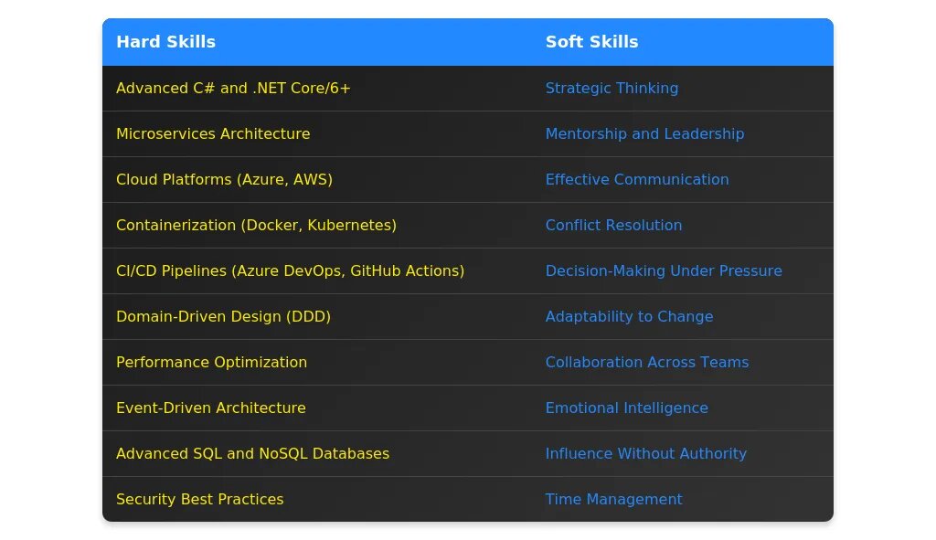Image resolution: width=936 pixels, height=540 pixels.
Task: Click the Security Best Practices entry
Action: click(199, 500)
